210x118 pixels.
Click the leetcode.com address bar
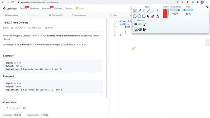pos(96,2)
